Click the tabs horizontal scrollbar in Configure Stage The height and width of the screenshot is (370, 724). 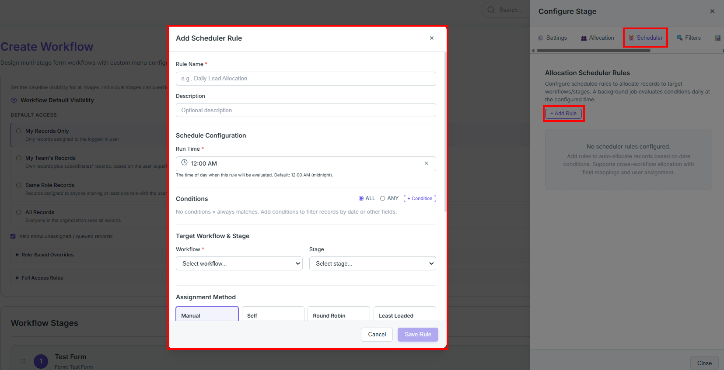coord(594,51)
